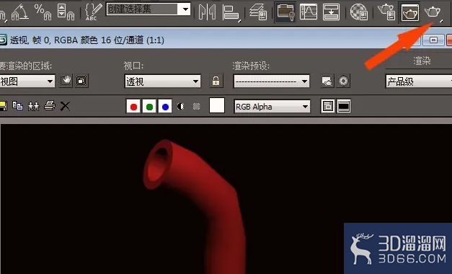The image size is (452, 274).
Task: Click the Edit Region hand icon
Action: (66, 81)
